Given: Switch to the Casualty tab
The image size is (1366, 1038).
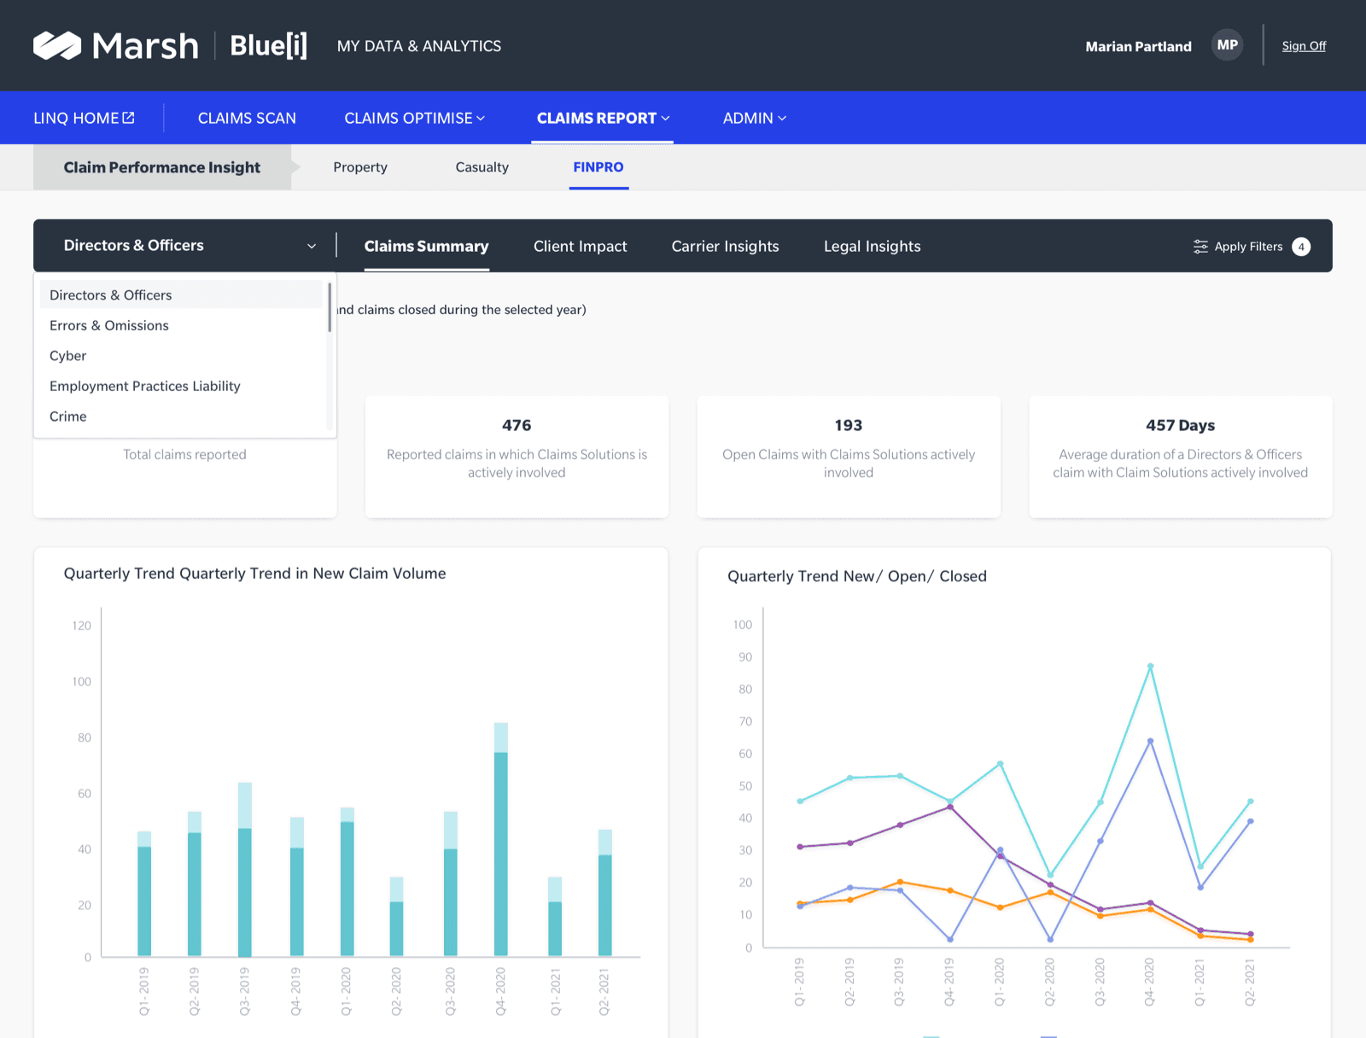Looking at the screenshot, I should tap(482, 167).
